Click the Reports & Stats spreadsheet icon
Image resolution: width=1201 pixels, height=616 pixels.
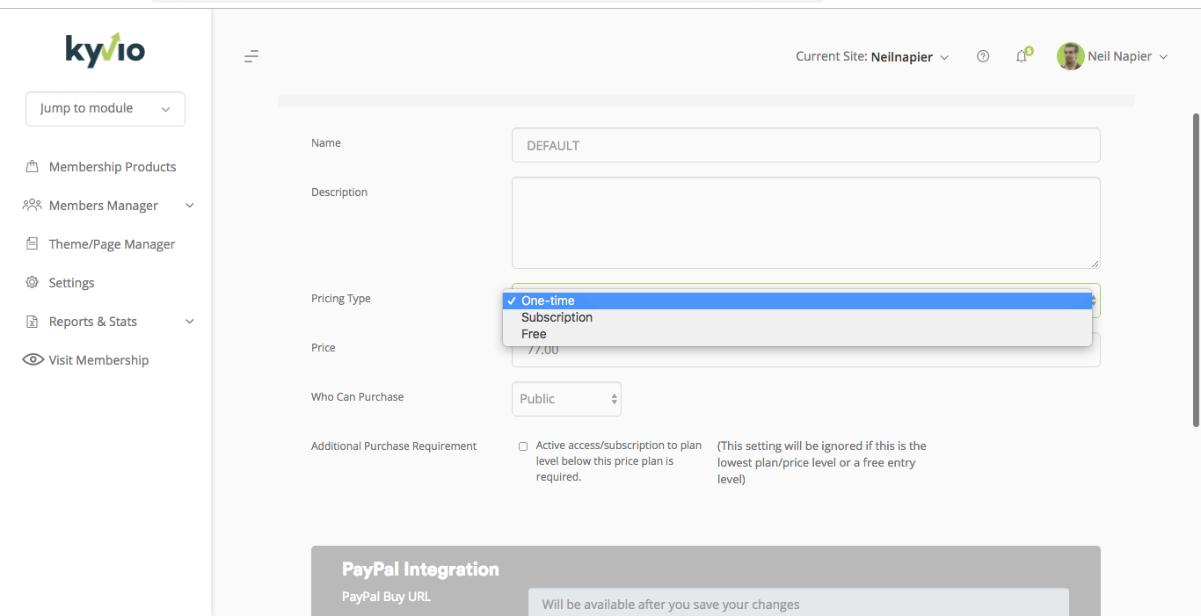pos(33,321)
